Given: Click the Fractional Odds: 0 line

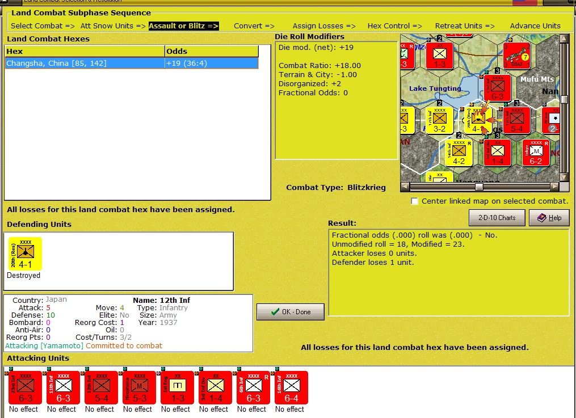Looking at the screenshot, I should click(x=313, y=93).
